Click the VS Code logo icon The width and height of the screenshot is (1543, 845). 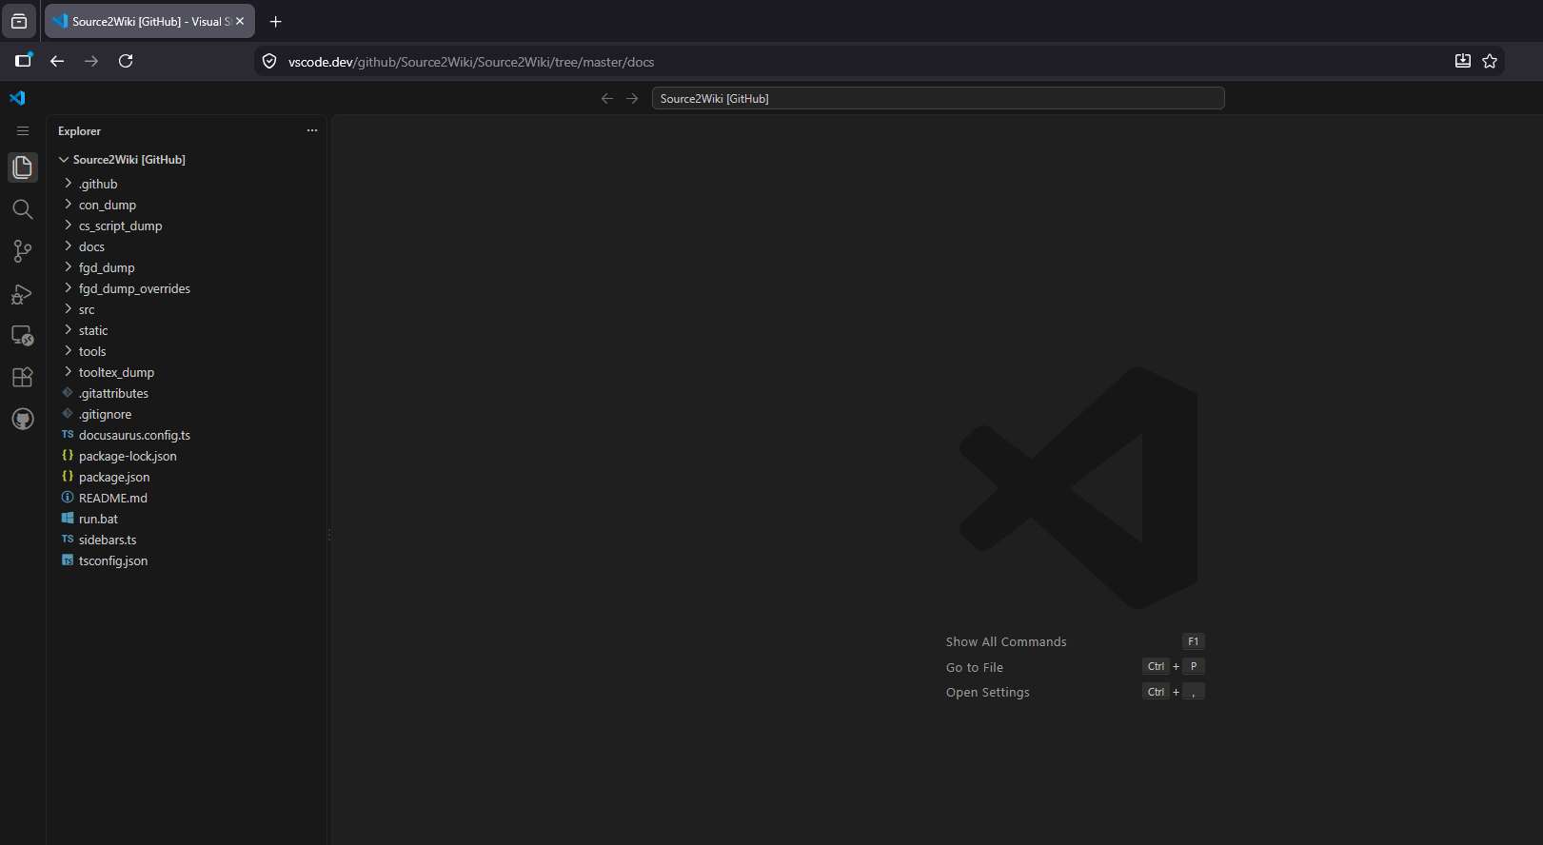17,98
